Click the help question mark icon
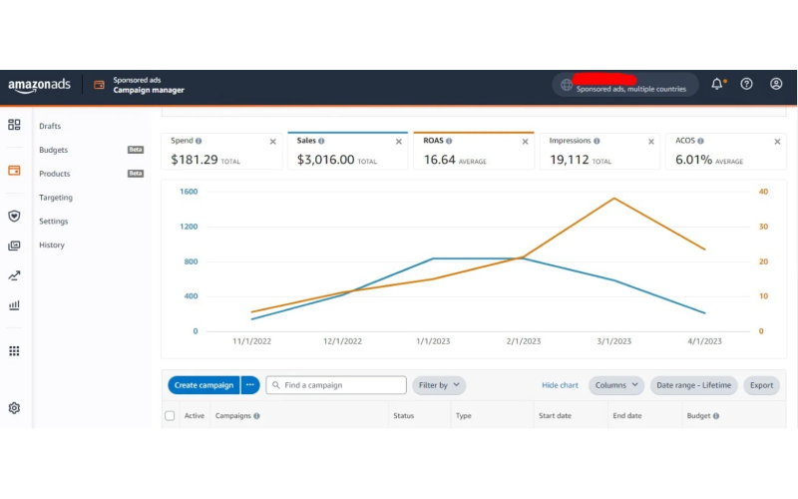This screenshot has height=499, width=798. pos(746,85)
